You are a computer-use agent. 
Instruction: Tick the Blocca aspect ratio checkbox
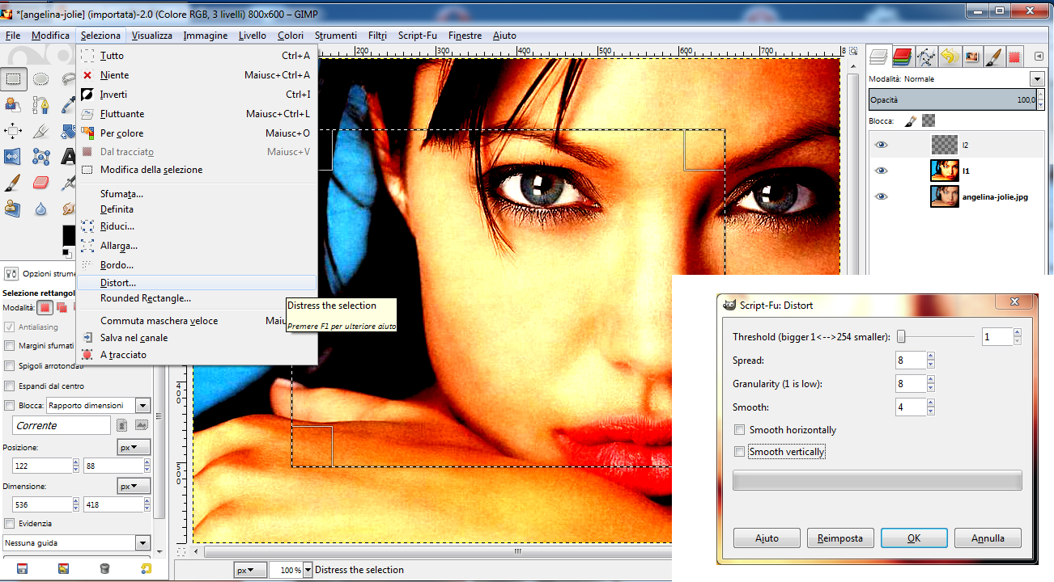click(10, 406)
